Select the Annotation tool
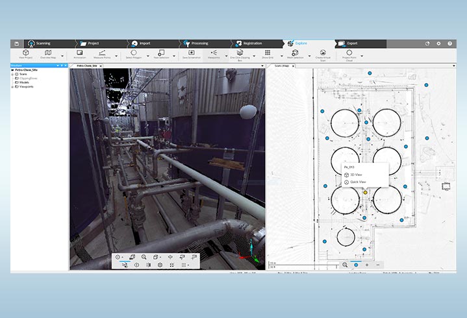This screenshot has width=467, height=318. pos(80,53)
